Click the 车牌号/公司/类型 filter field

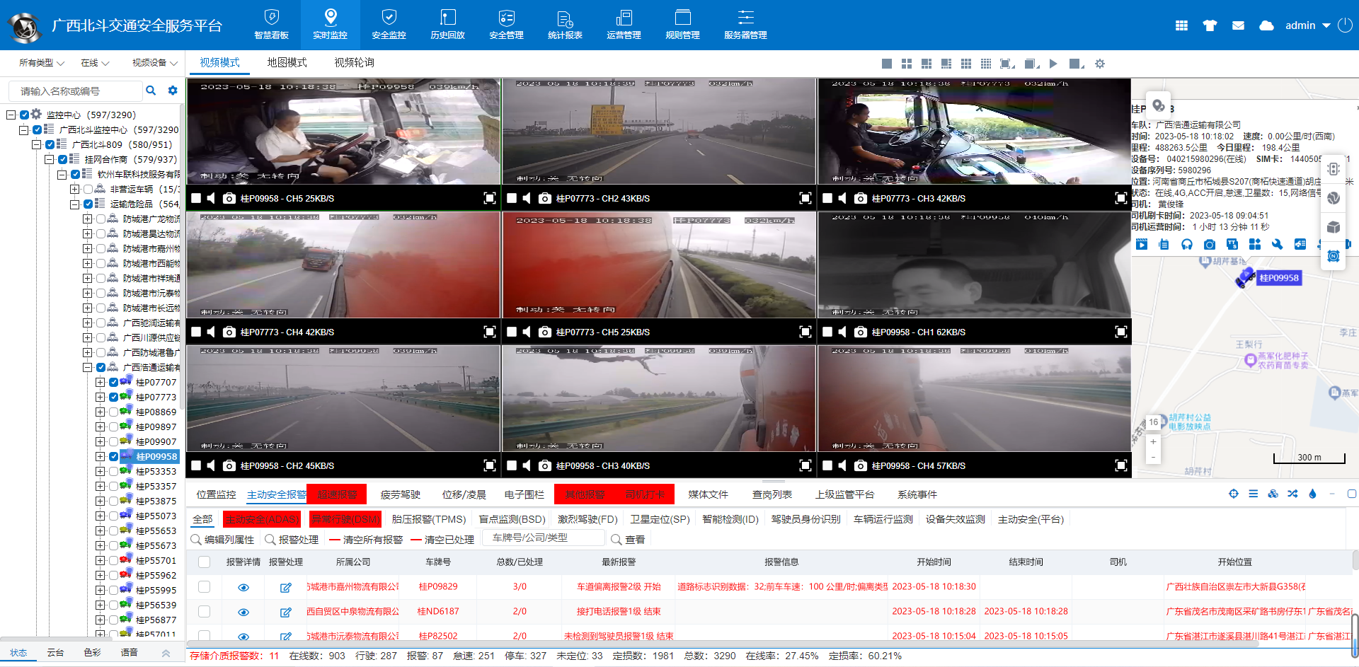(x=543, y=538)
